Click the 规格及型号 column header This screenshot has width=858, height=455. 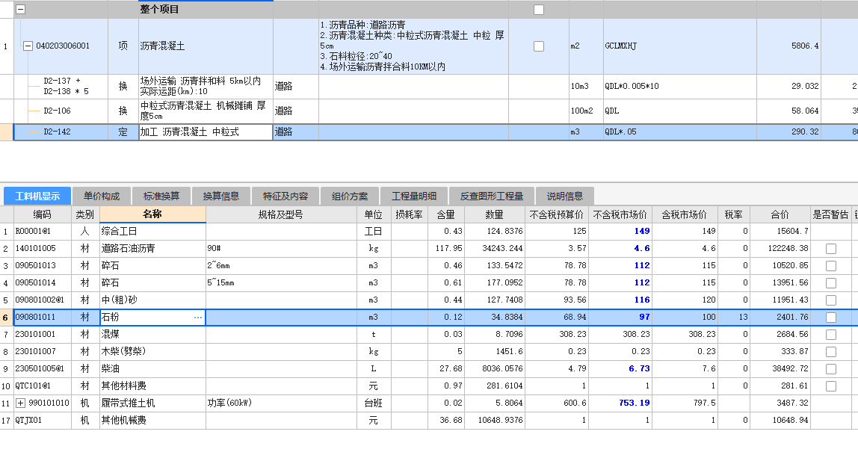281,214
